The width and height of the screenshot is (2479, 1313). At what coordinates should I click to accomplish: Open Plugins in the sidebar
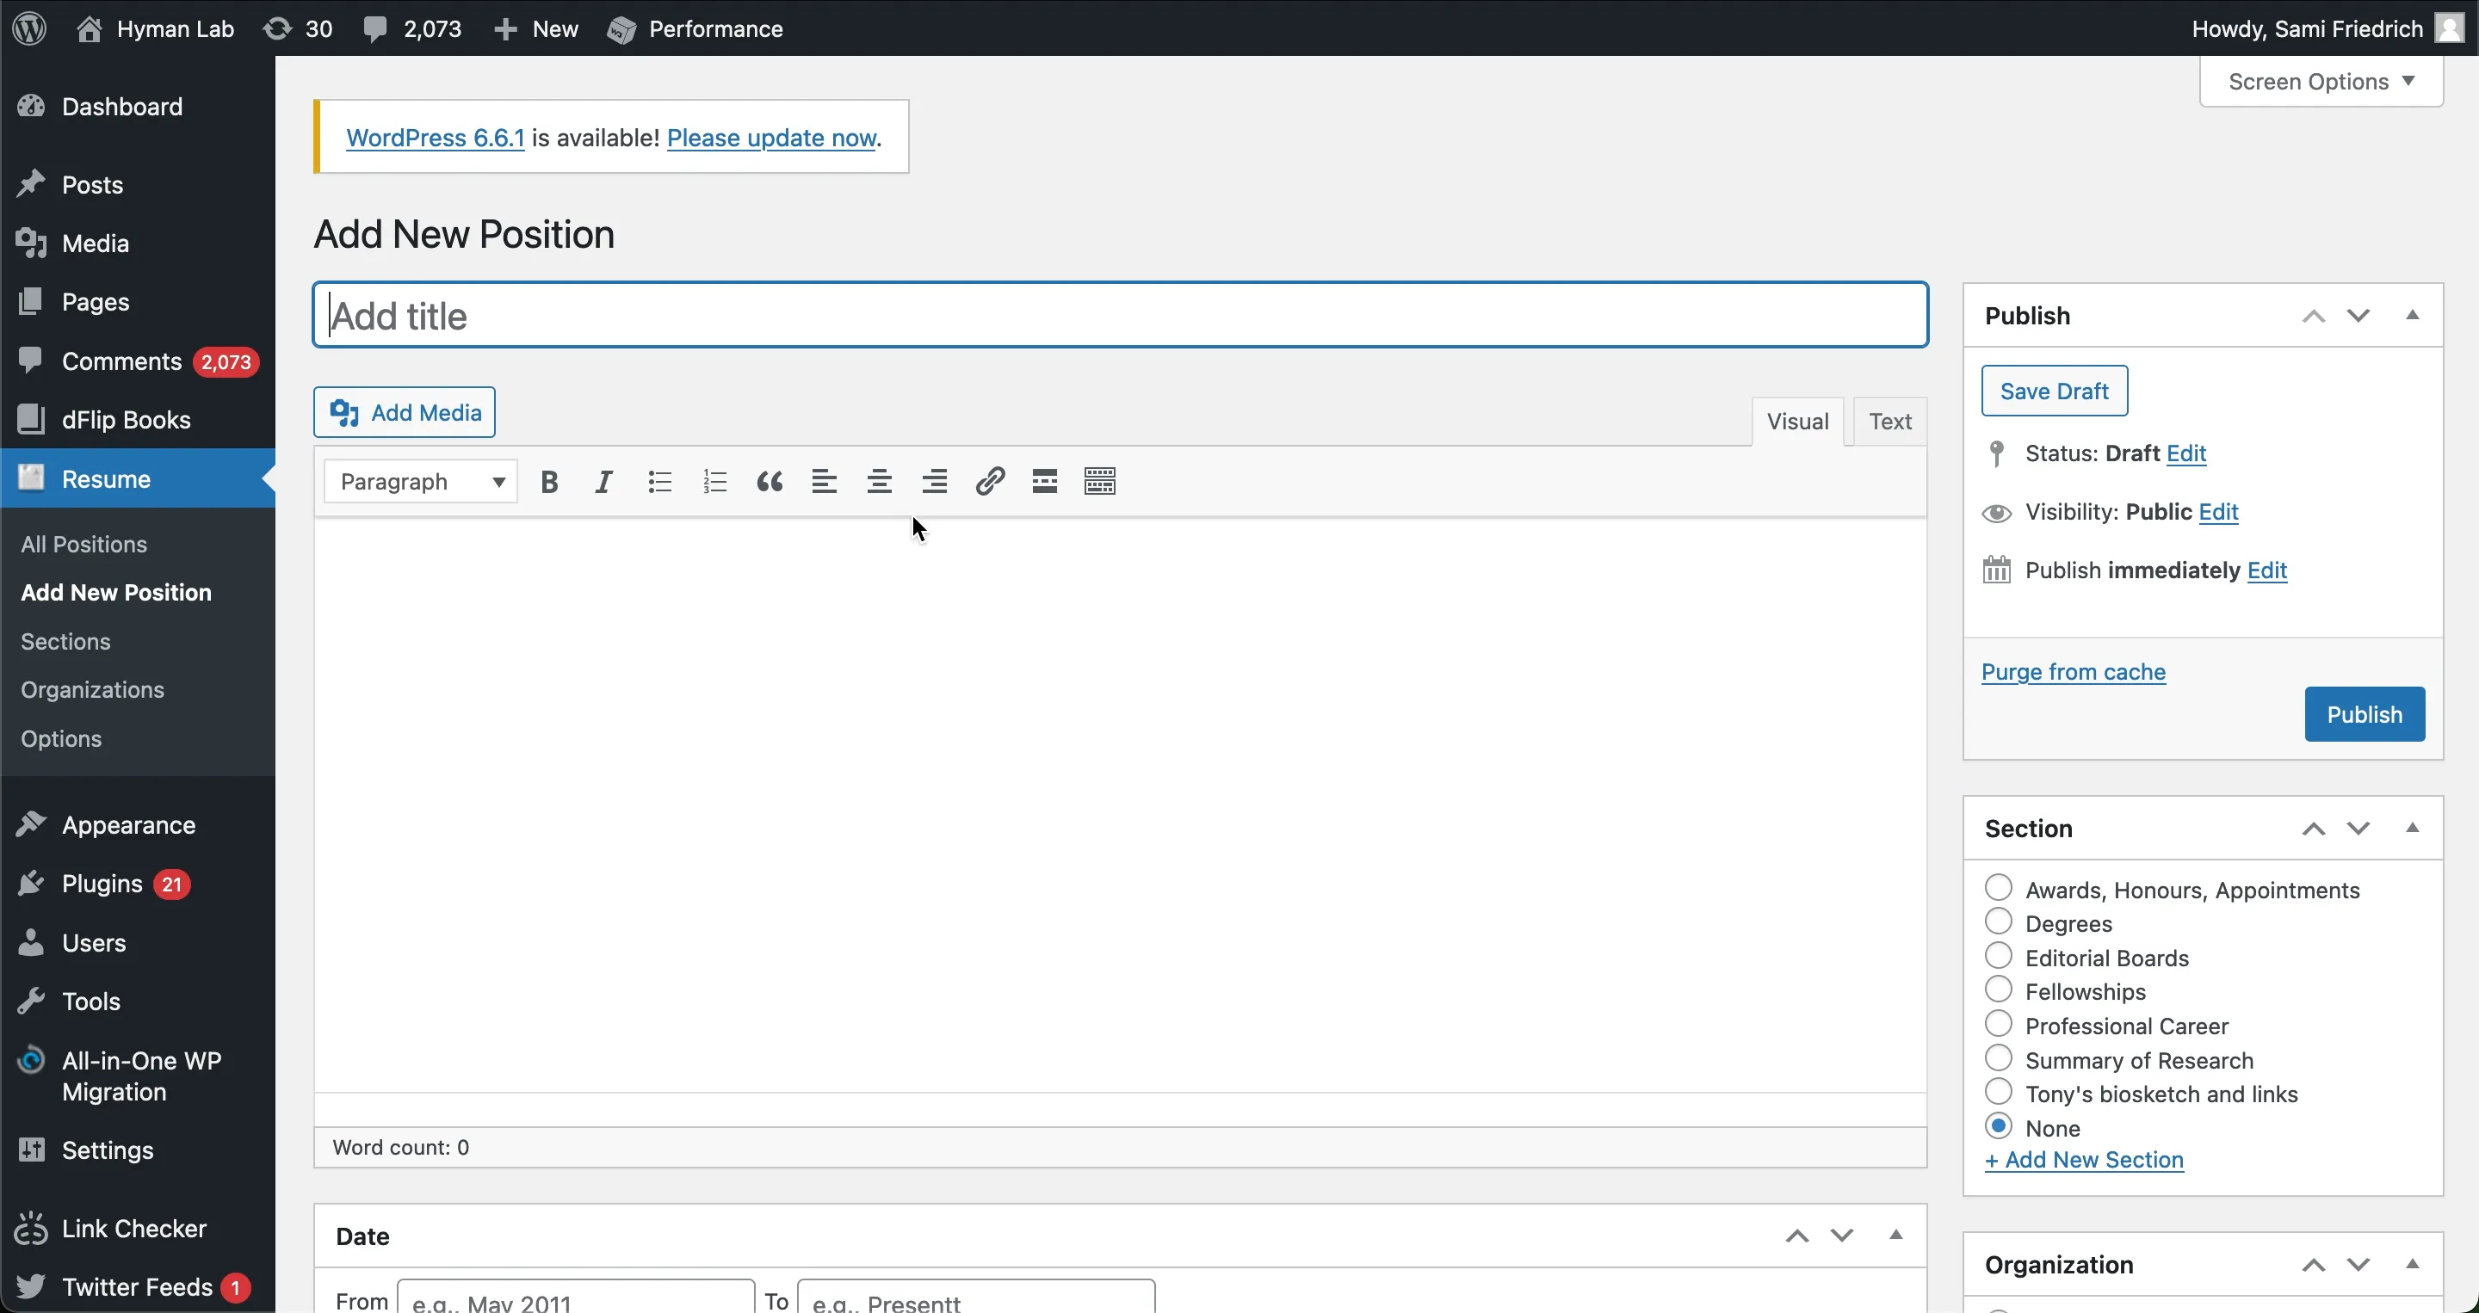click(x=138, y=884)
